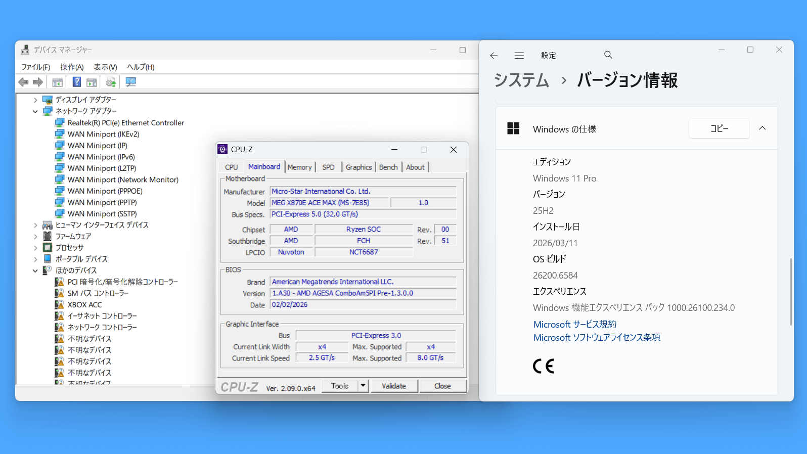Expand the ディスプレイ アダプター tree node
Image resolution: width=807 pixels, height=454 pixels.
[35, 100]
